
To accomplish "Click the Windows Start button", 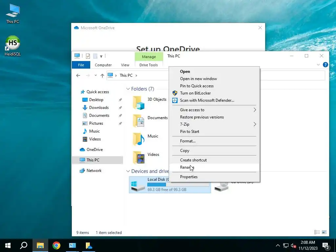I will coord(8,245).
